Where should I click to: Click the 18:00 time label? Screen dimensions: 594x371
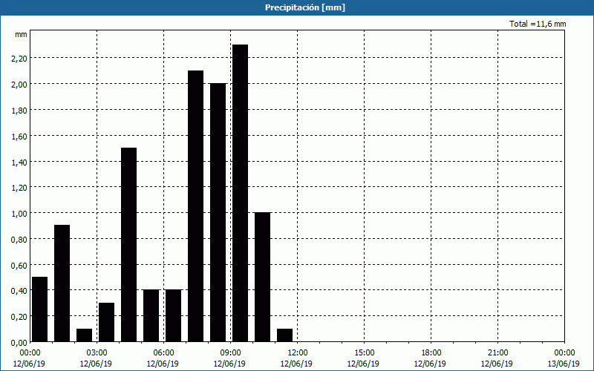click(x=431, y=353)
